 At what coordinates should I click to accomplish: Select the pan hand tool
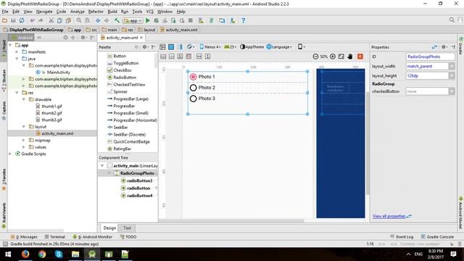point(349,57)
